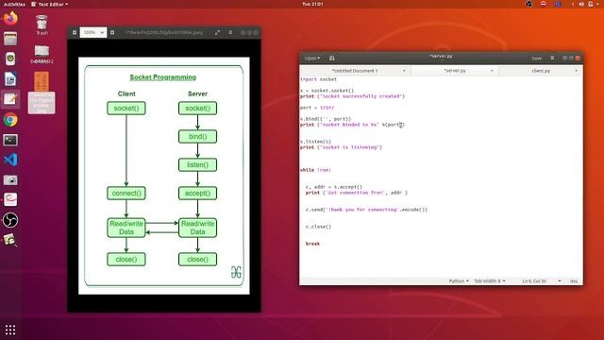Create a new document in Text Editor
This screenshot has height=340, width=604.
(x=331, y=59)
